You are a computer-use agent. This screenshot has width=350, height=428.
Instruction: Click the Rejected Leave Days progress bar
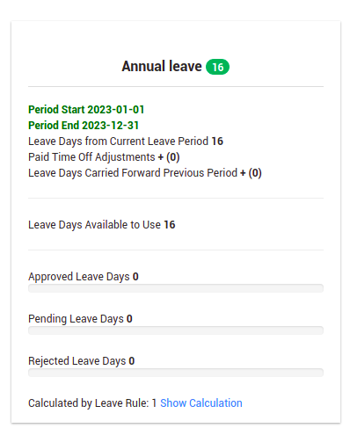176,373
